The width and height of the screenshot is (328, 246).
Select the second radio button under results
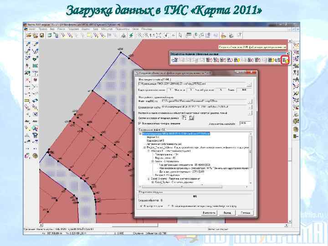click(x=169, y=206)
